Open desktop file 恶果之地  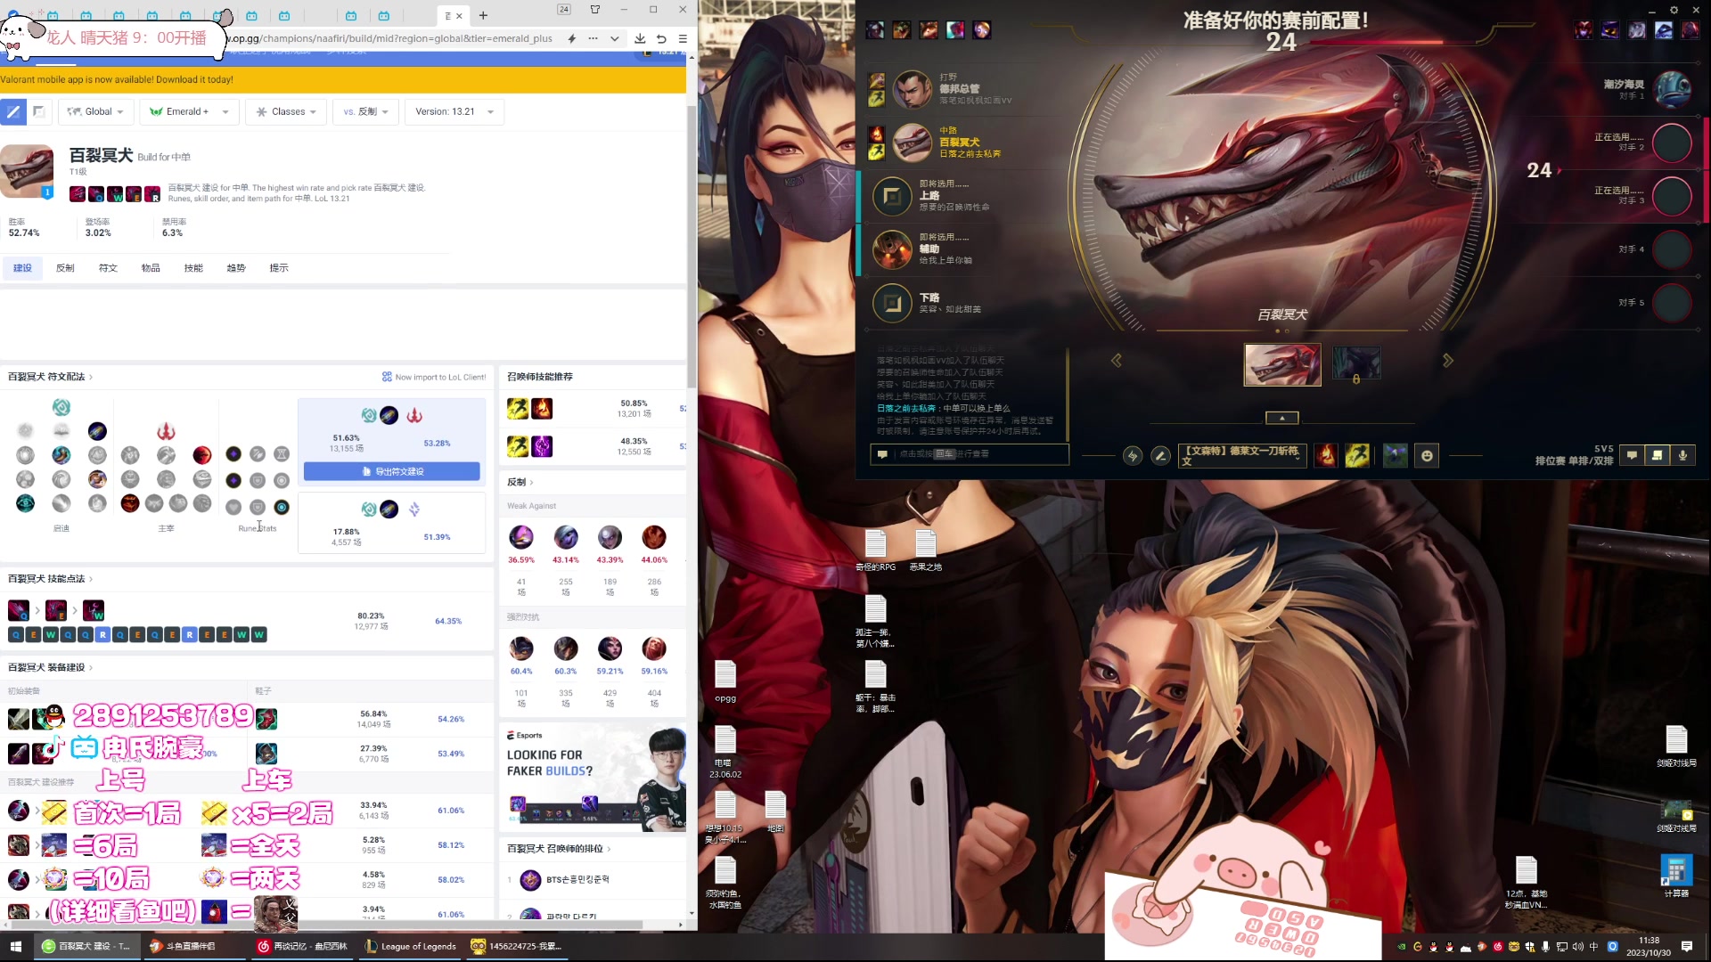(x=925, y=550)
